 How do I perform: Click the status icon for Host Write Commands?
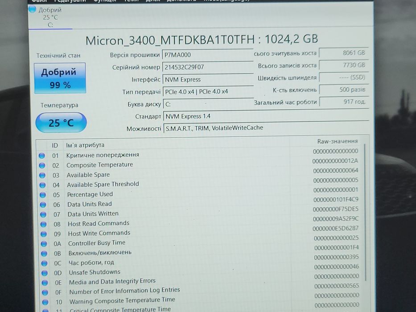click(x=44, y=234)
